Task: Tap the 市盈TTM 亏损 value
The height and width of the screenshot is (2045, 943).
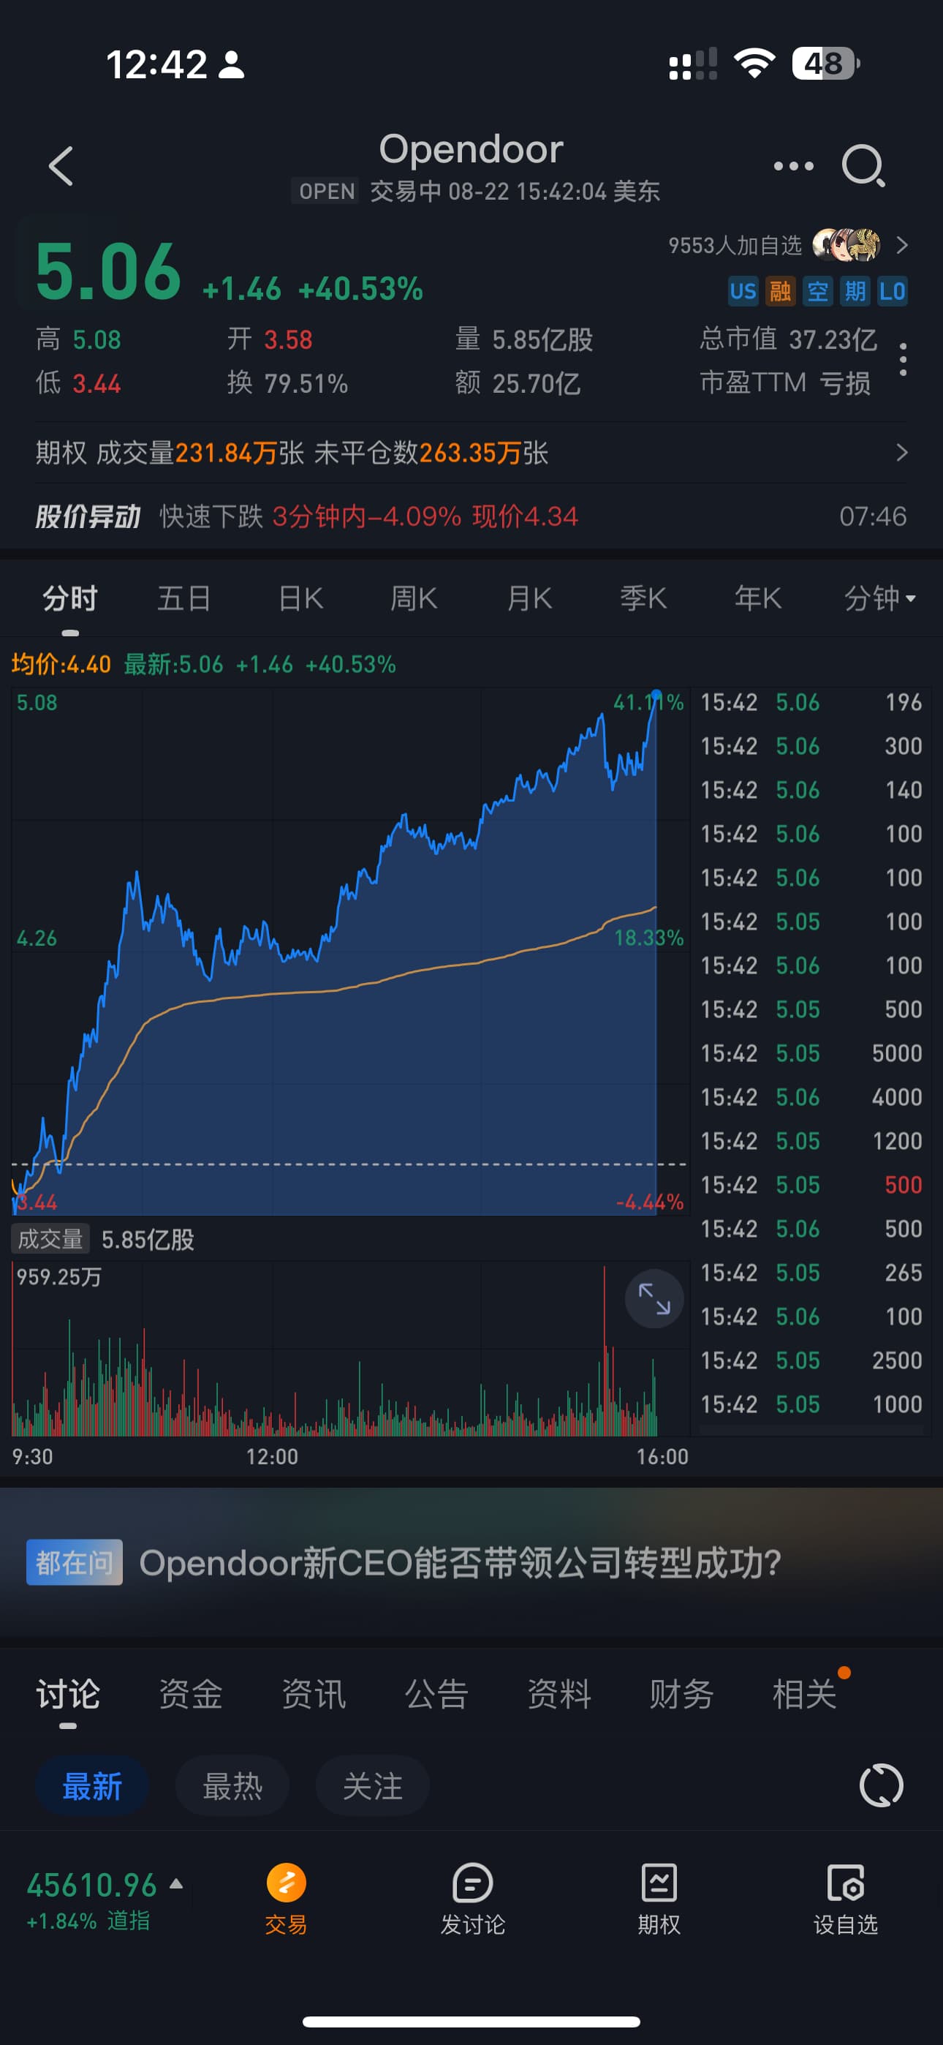Action: click(785, 383)
